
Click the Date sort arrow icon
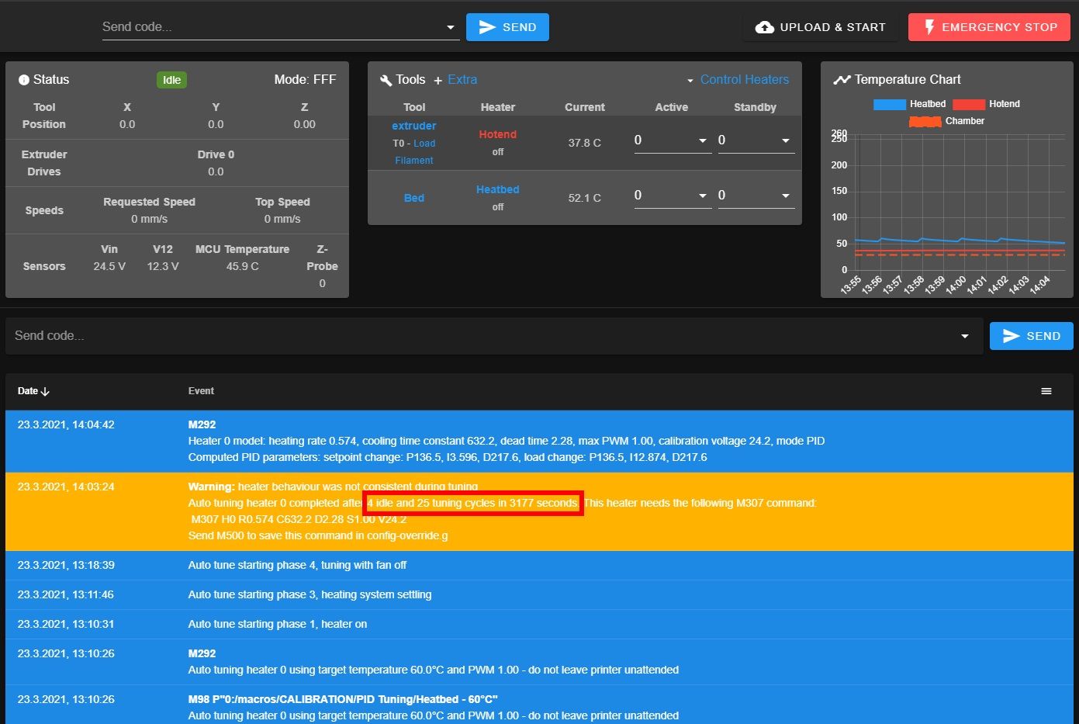click(x=45, y=391)
